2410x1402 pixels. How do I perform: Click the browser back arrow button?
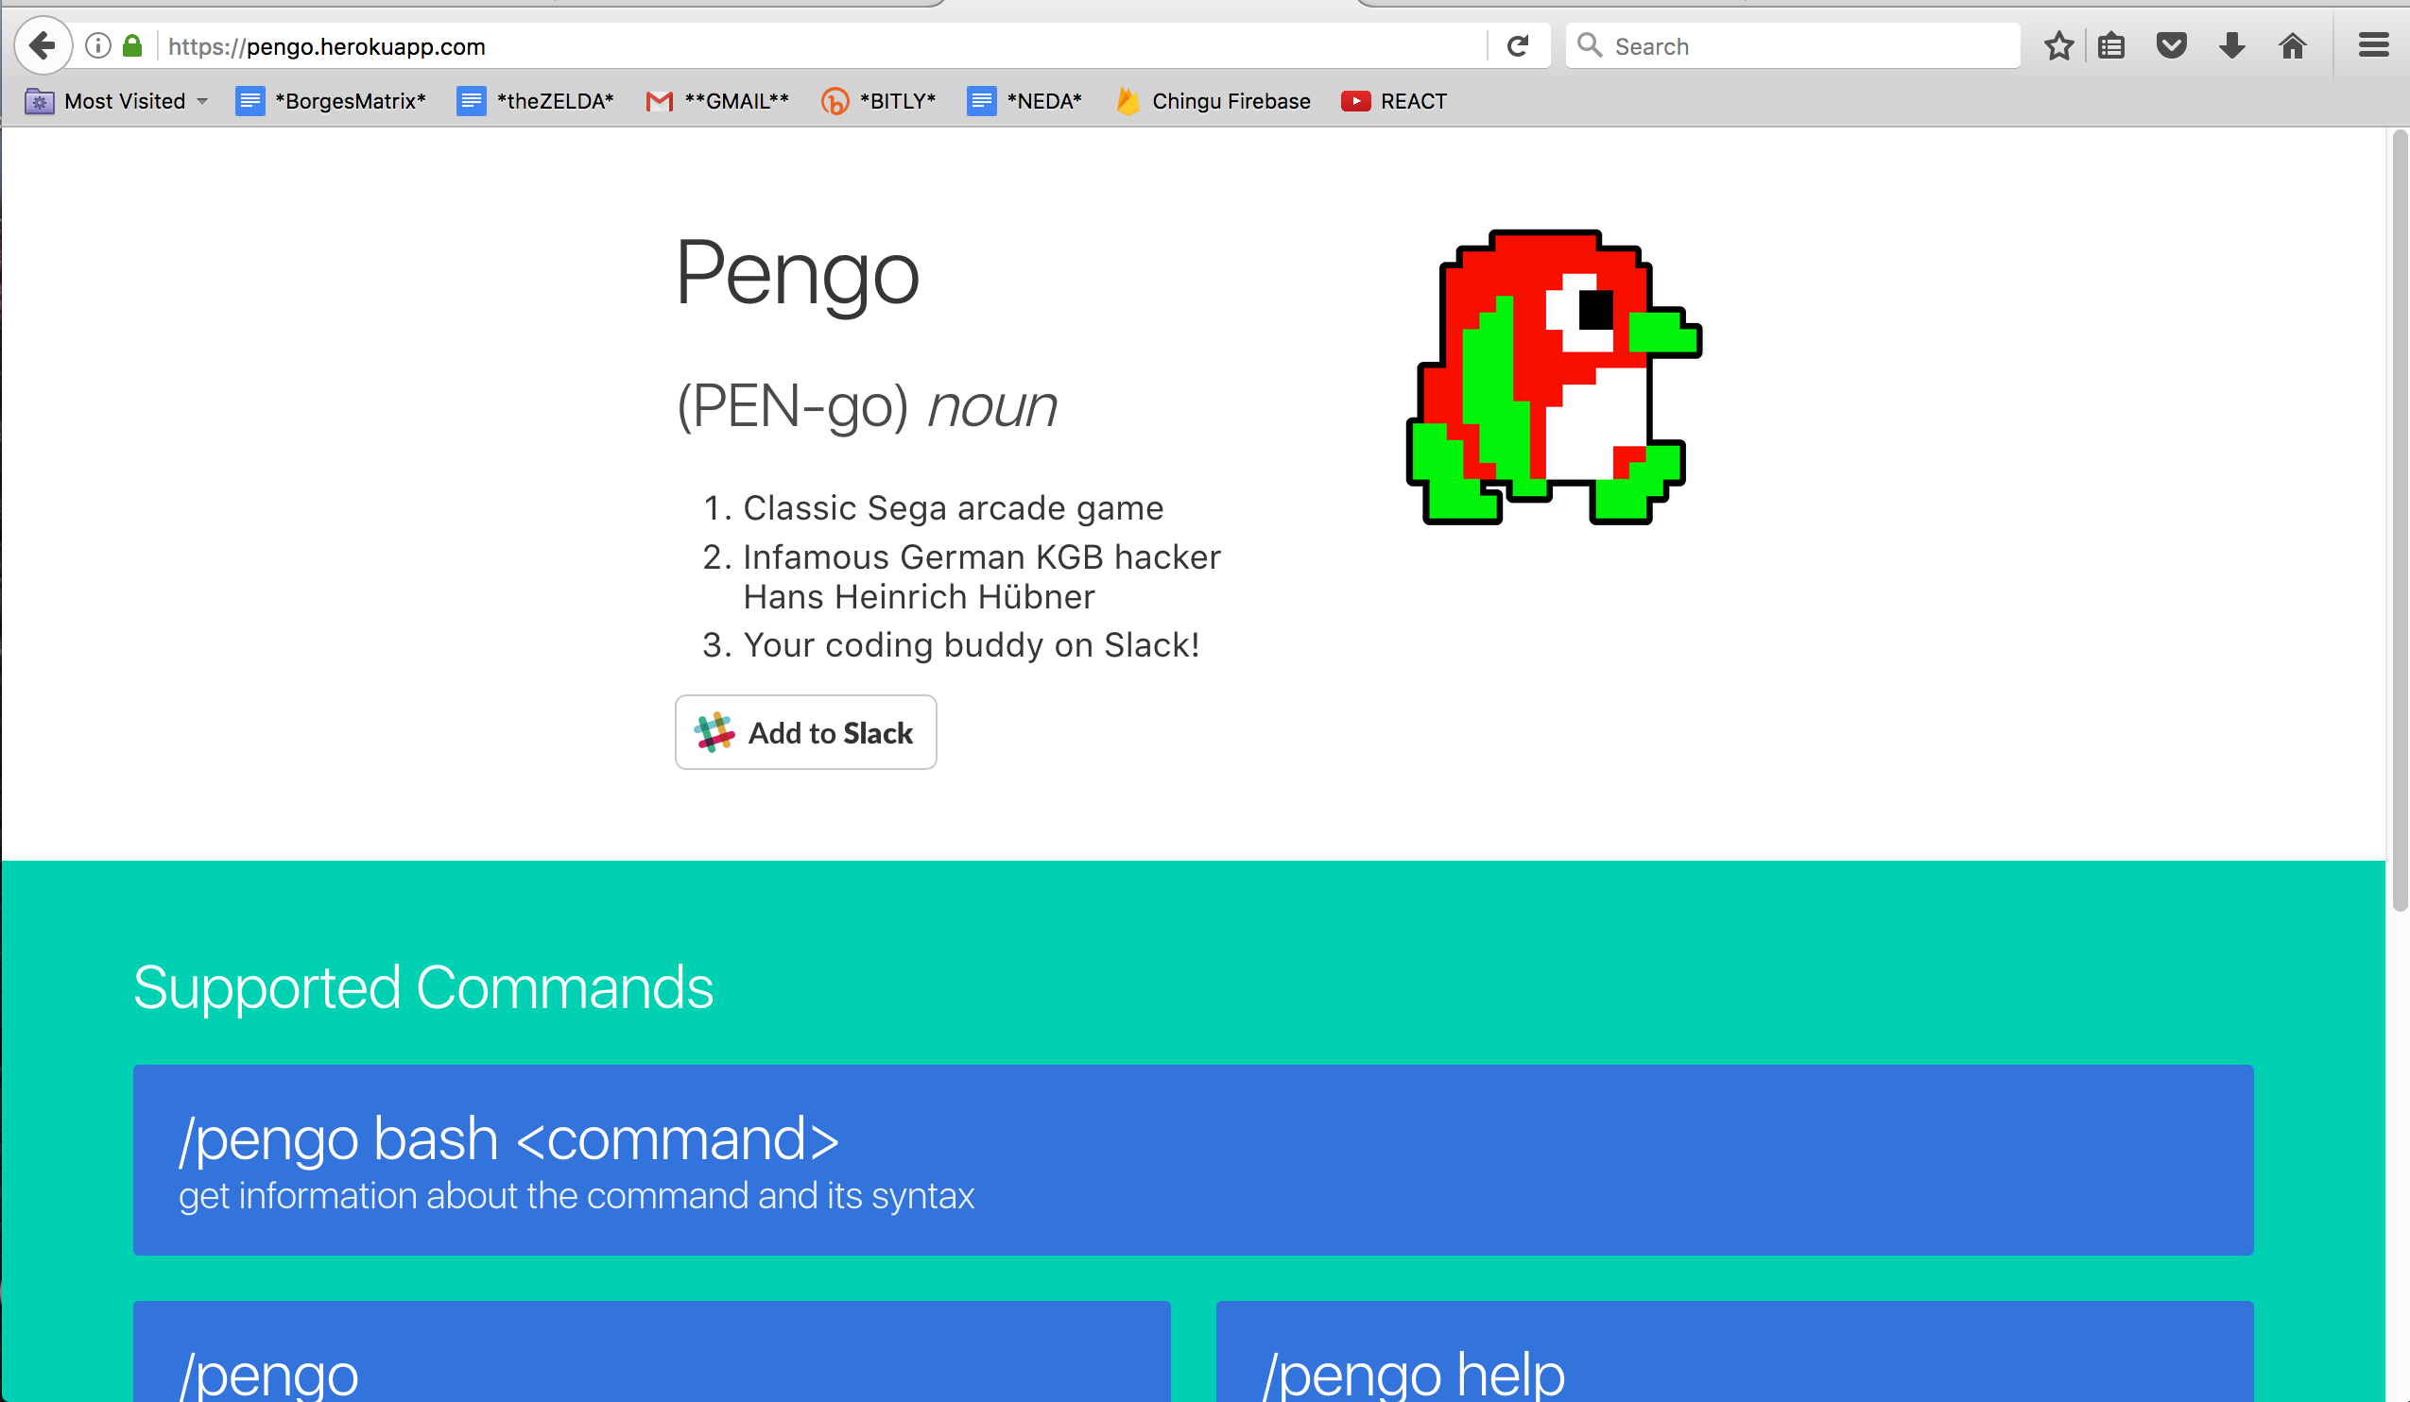coord(43,45)
